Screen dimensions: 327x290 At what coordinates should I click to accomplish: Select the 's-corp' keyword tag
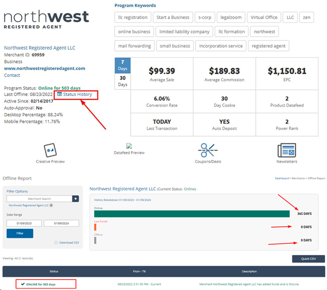[205, 17]
